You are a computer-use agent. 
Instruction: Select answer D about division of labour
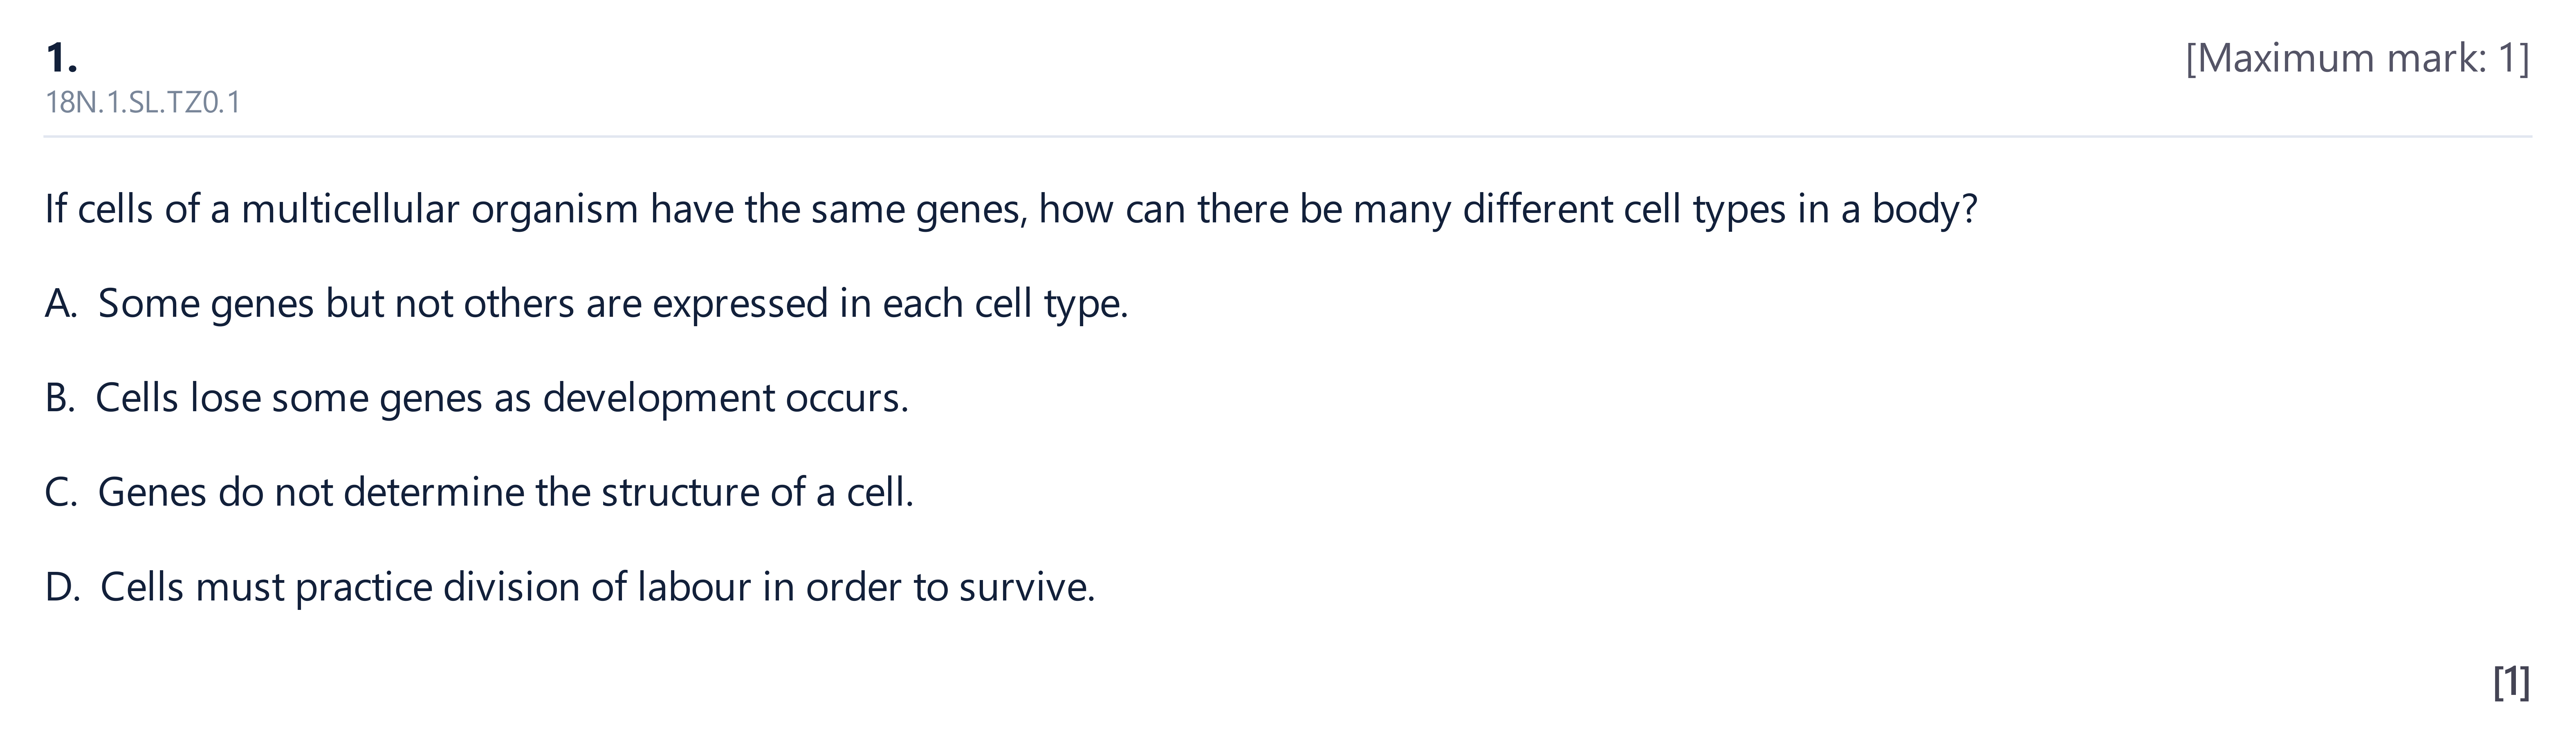coord(570,587)
